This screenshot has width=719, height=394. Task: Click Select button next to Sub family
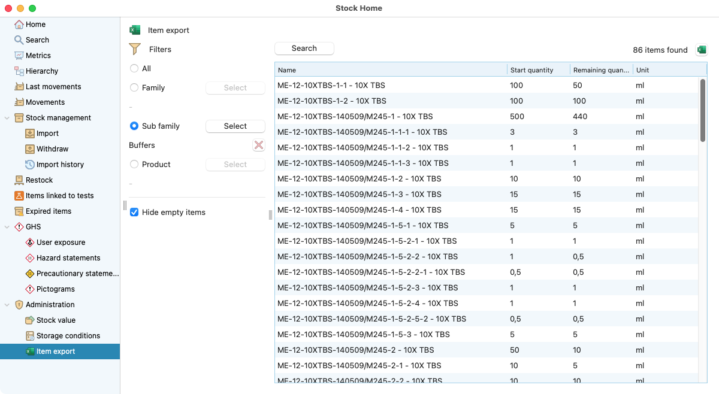[x=235, y=126]
